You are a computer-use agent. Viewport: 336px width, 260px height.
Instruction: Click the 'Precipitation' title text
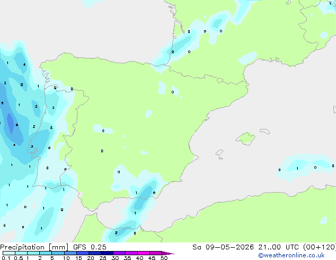[x=22, y=247]
